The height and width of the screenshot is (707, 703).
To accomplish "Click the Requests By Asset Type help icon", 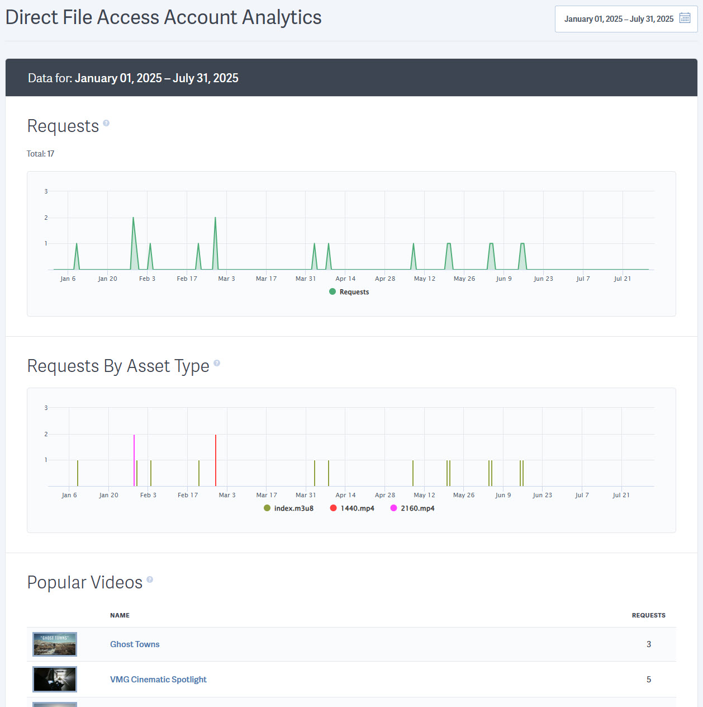I will pyautogui.click(x=217, y=362).
